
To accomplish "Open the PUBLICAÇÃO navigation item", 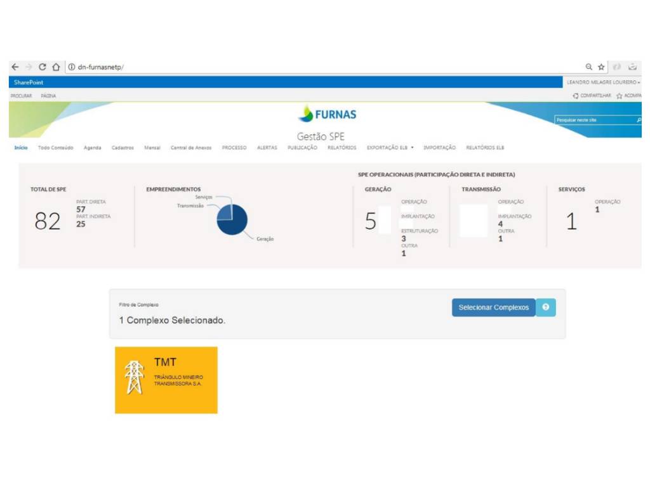I will point(302,147).
